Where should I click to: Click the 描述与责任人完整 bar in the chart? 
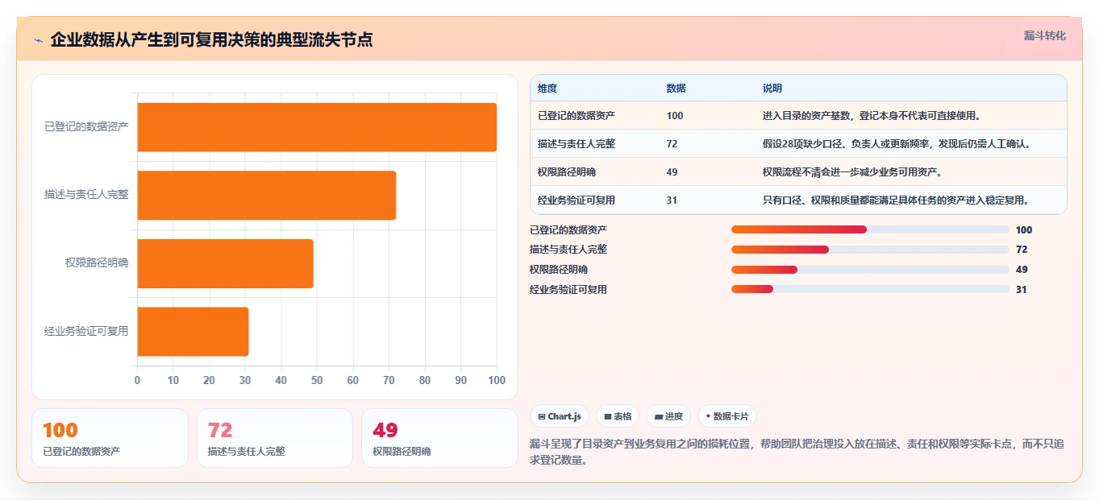(x=267, y=195)
